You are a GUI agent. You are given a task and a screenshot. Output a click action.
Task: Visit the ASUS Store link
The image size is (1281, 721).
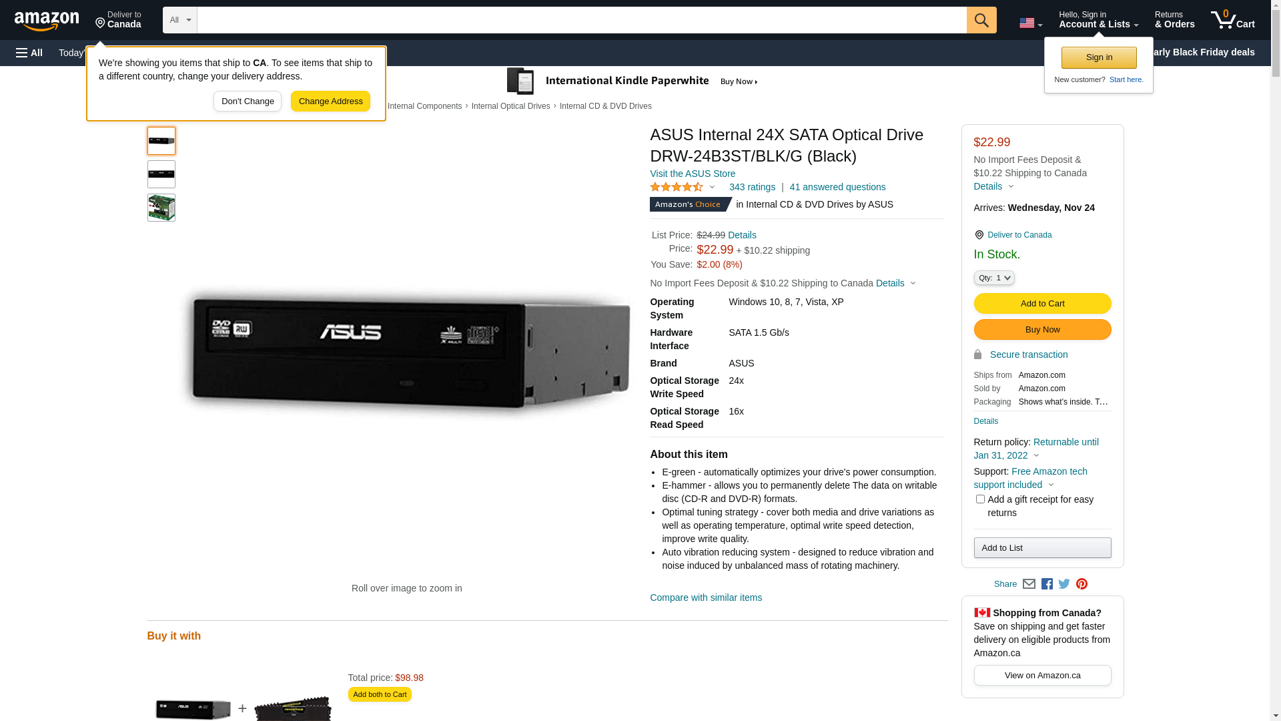coord(693,174)
